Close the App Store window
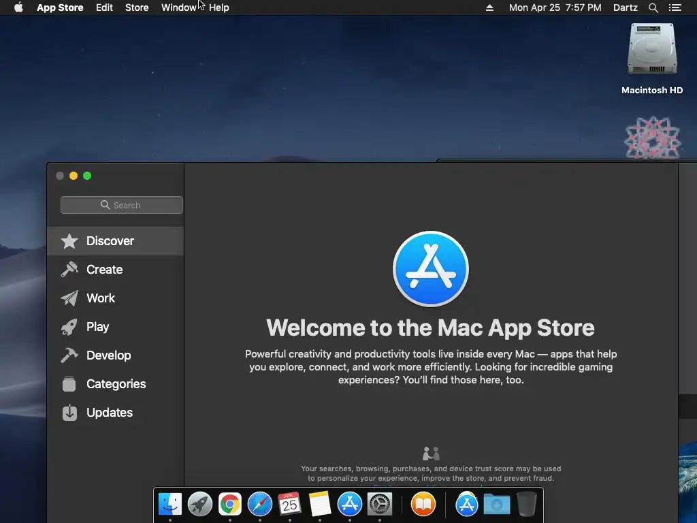Image resolution: width=697 pixels, height=523 pixels. (x=60, y=176)
